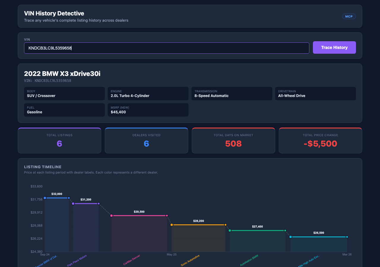Select the end marker of the $27,400 listing
Image resolution: width=380 pixels, height=267 pixels.
(x=285, y=231)
